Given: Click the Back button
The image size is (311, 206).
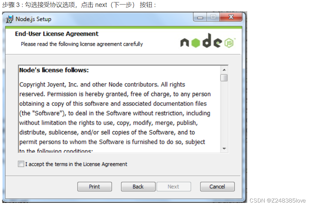Looking at the screenshot, I should click(138, 187).
